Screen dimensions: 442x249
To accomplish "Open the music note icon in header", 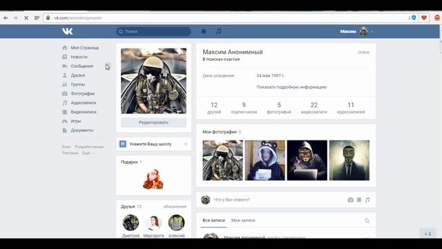I will [x=218, y=31].
